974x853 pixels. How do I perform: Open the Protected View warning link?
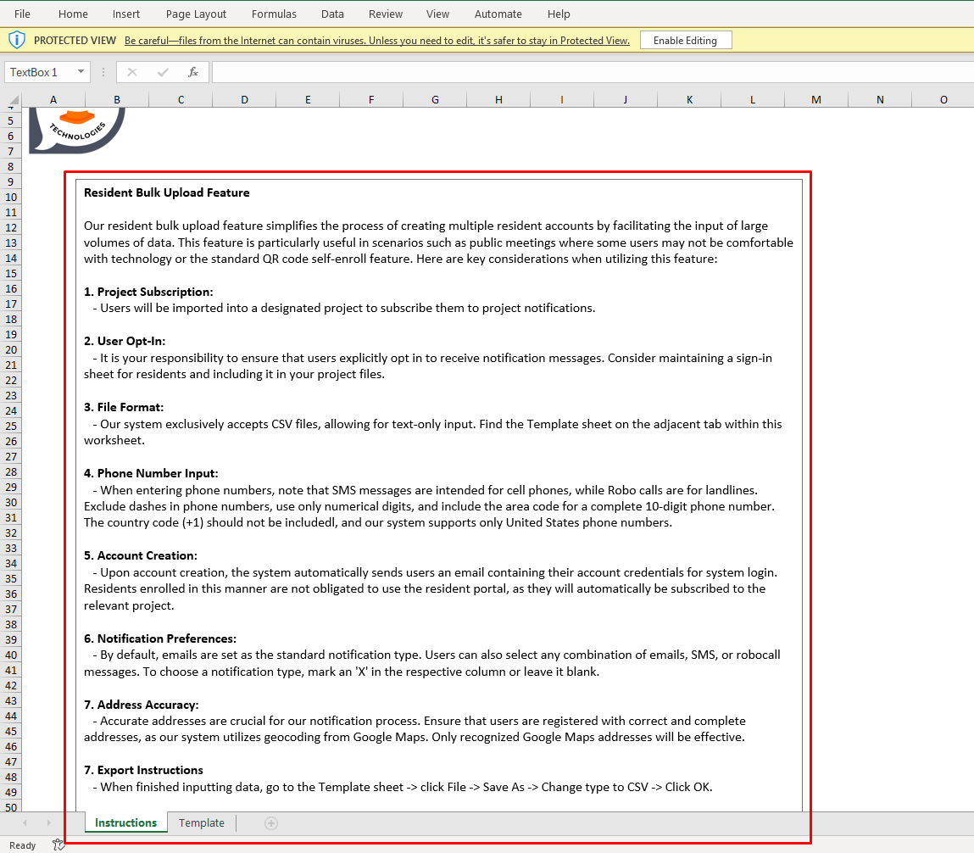tap(376, 41)
